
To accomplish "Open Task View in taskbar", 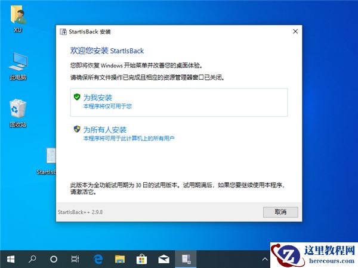I will [x=75, y=259].
